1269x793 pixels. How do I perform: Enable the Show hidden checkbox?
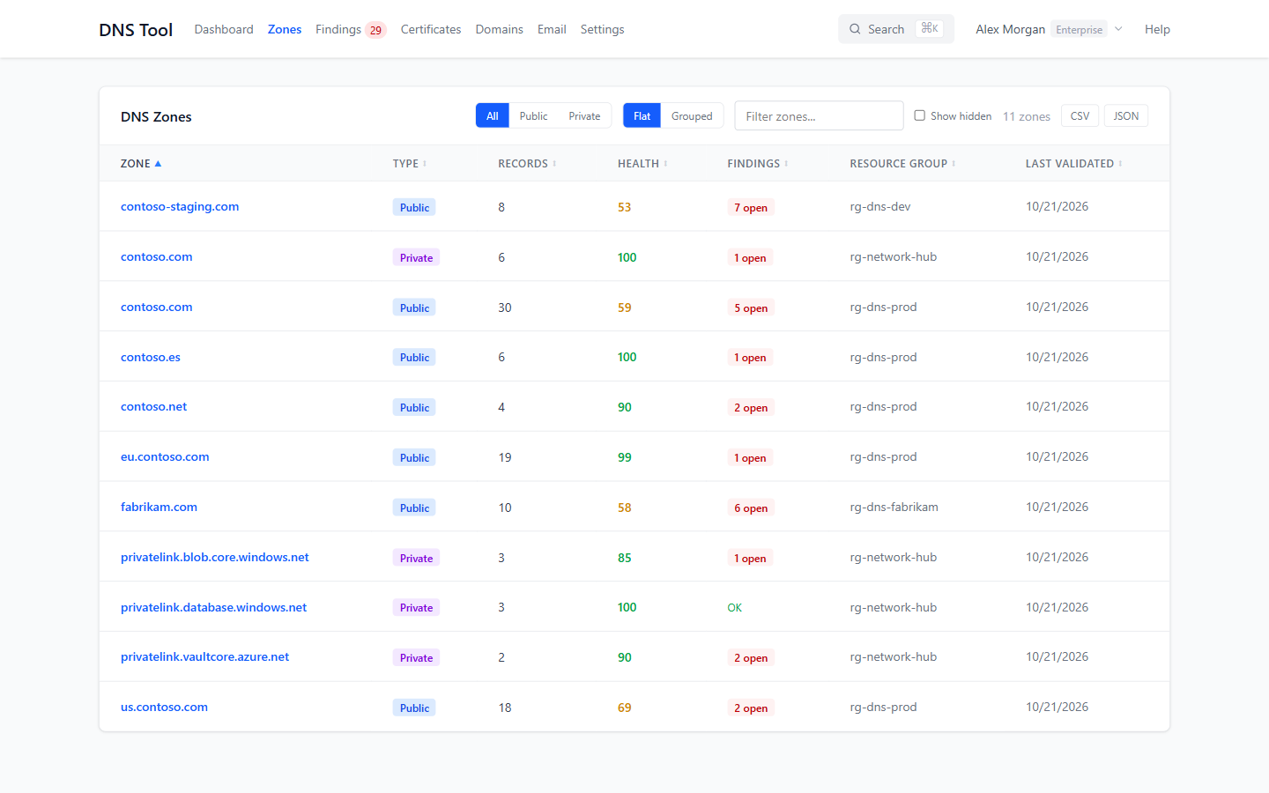pyautogui.click(x=919, y=115)
